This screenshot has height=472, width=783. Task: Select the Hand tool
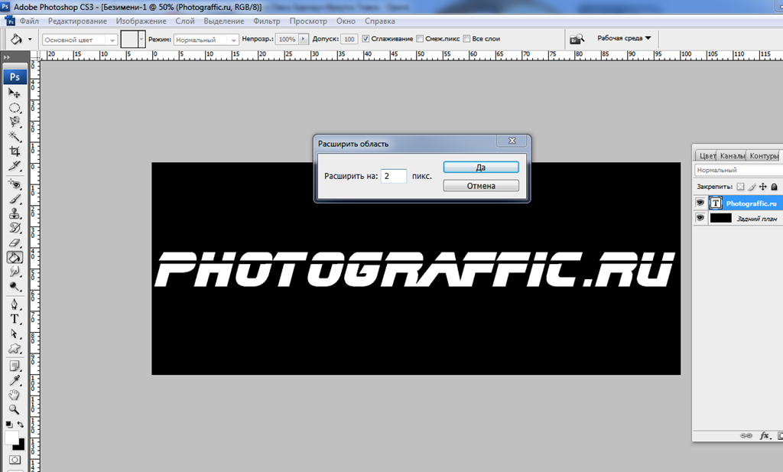point(15,395)
